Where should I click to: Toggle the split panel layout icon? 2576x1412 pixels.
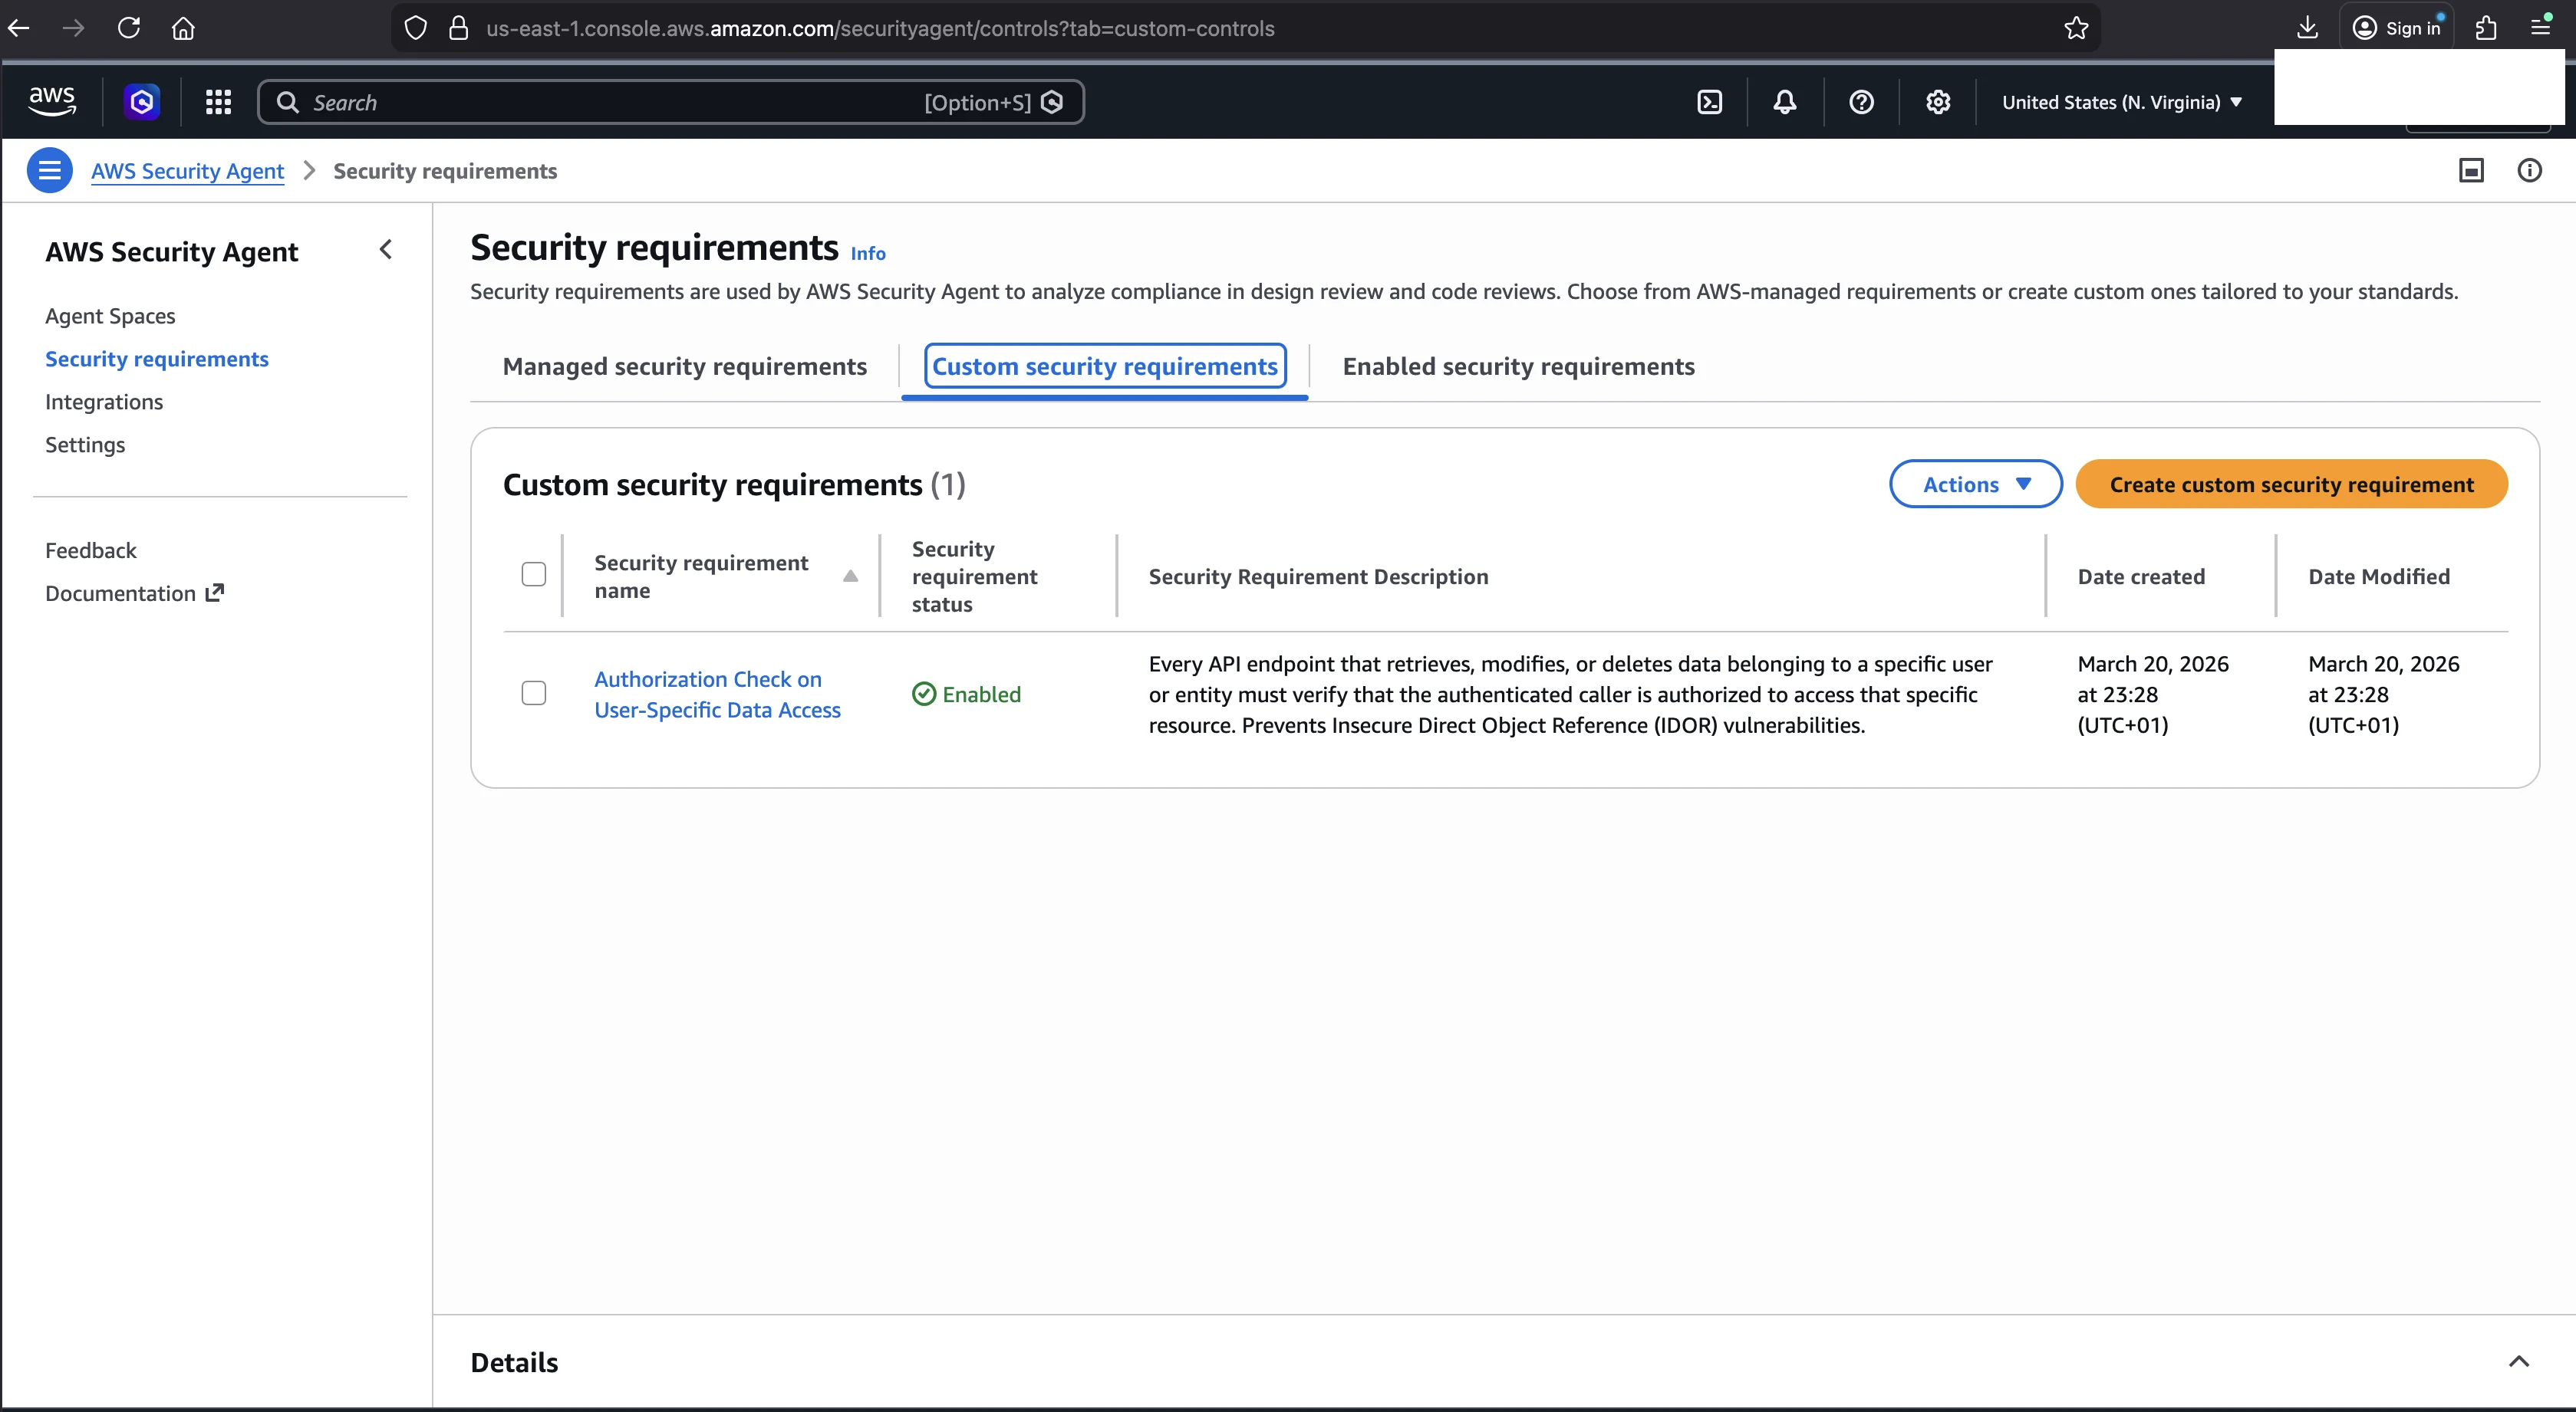point(2471,170)
